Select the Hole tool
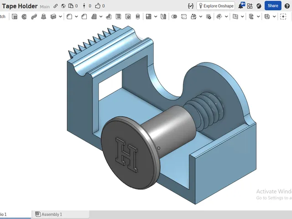The height and width of the screenshot is (219, 292). coord(128,17)
